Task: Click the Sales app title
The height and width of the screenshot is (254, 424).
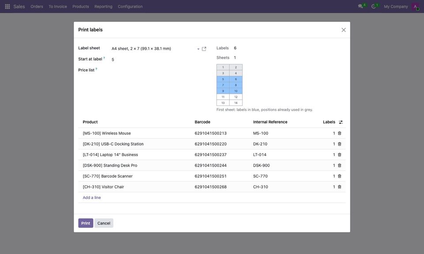Action: [x=19, y=7]
